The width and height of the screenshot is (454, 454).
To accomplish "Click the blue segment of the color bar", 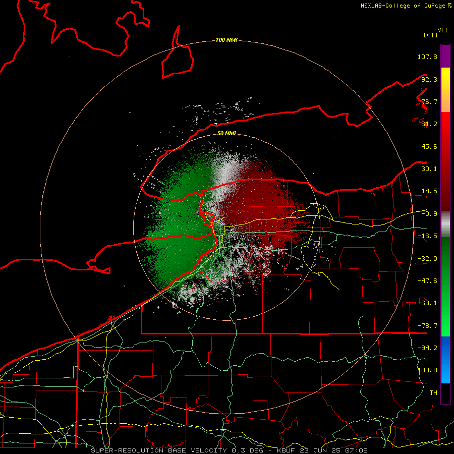I will pos(445,360).
